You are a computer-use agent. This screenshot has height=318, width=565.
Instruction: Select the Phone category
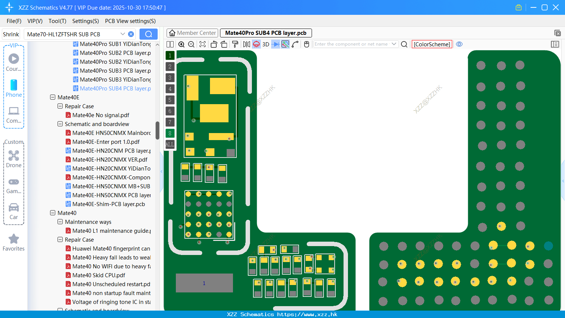click(x=14, y=89)
